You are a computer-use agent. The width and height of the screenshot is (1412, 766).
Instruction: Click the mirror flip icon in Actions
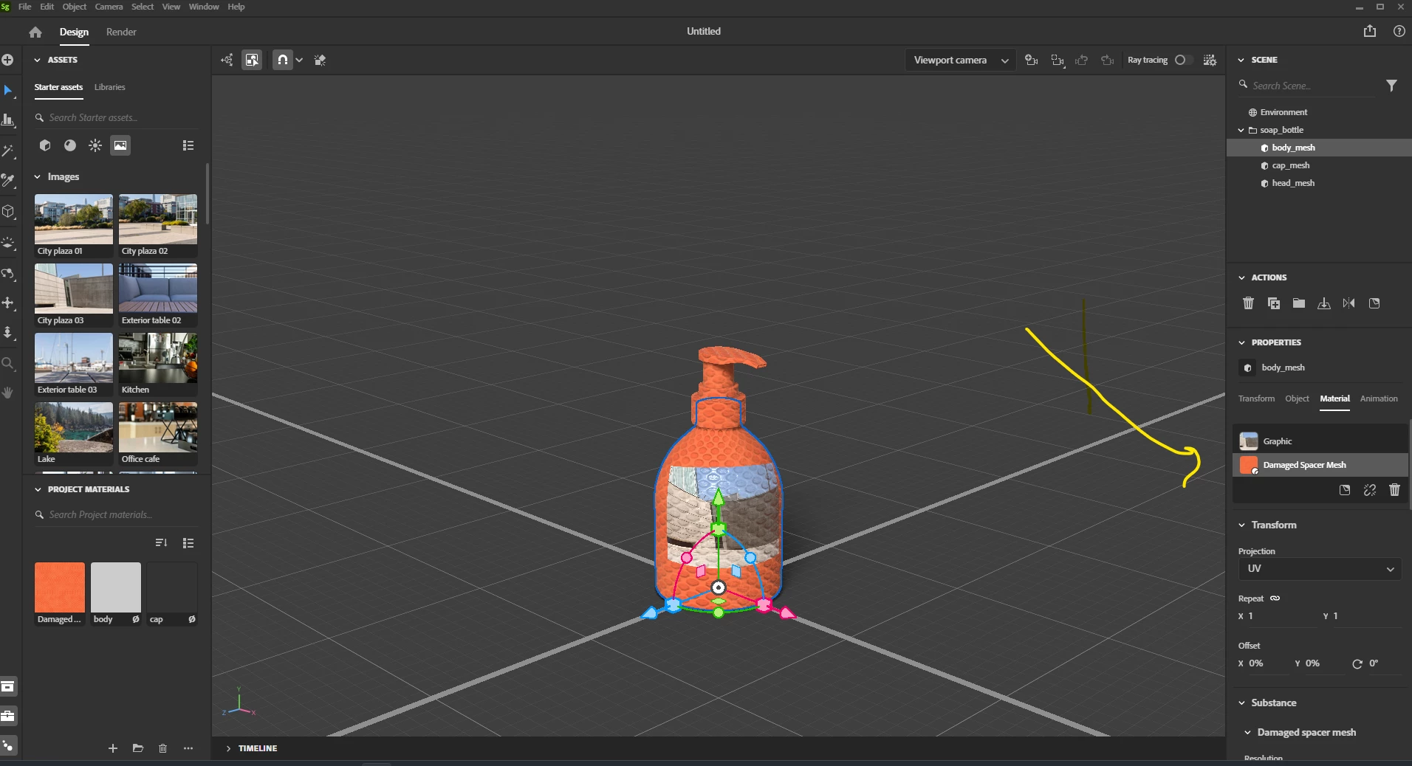[1349, 303]
